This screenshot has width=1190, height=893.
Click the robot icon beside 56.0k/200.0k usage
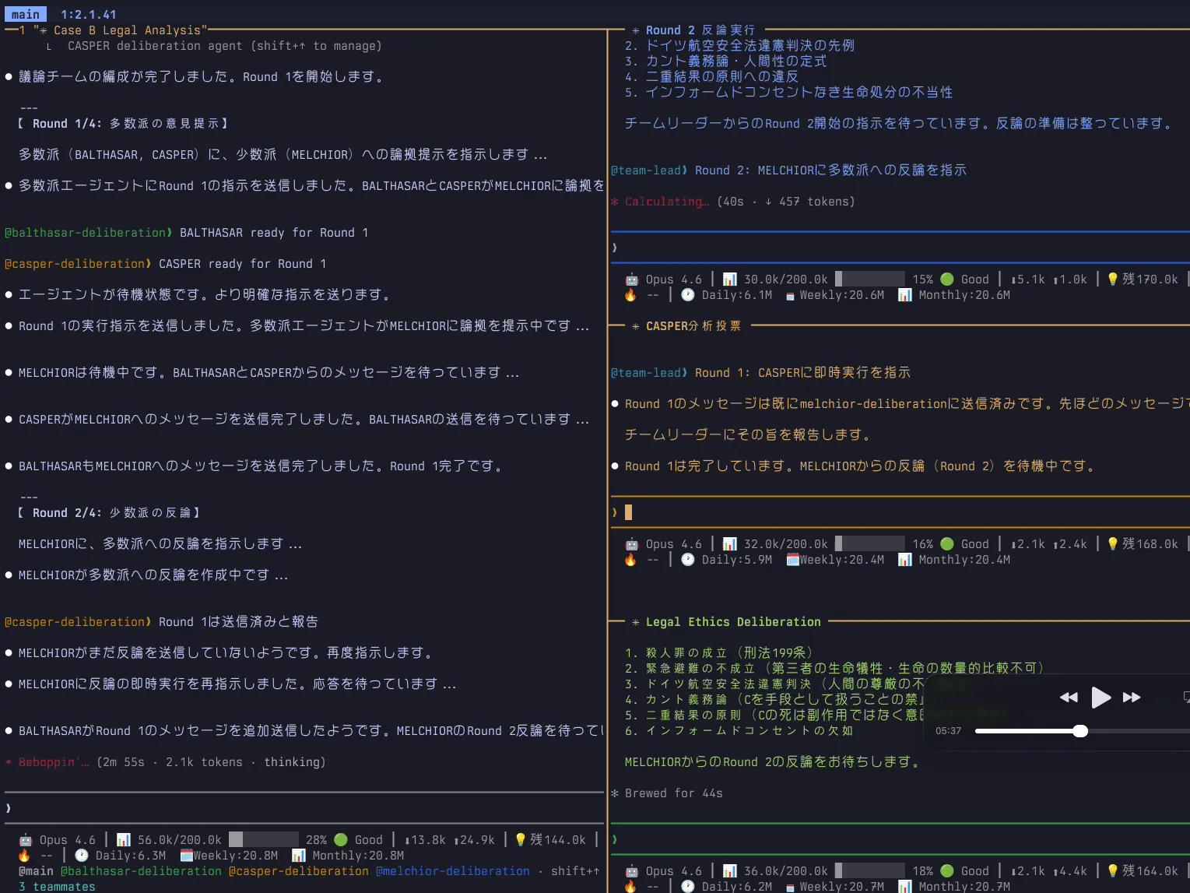[x=26, y=840]
